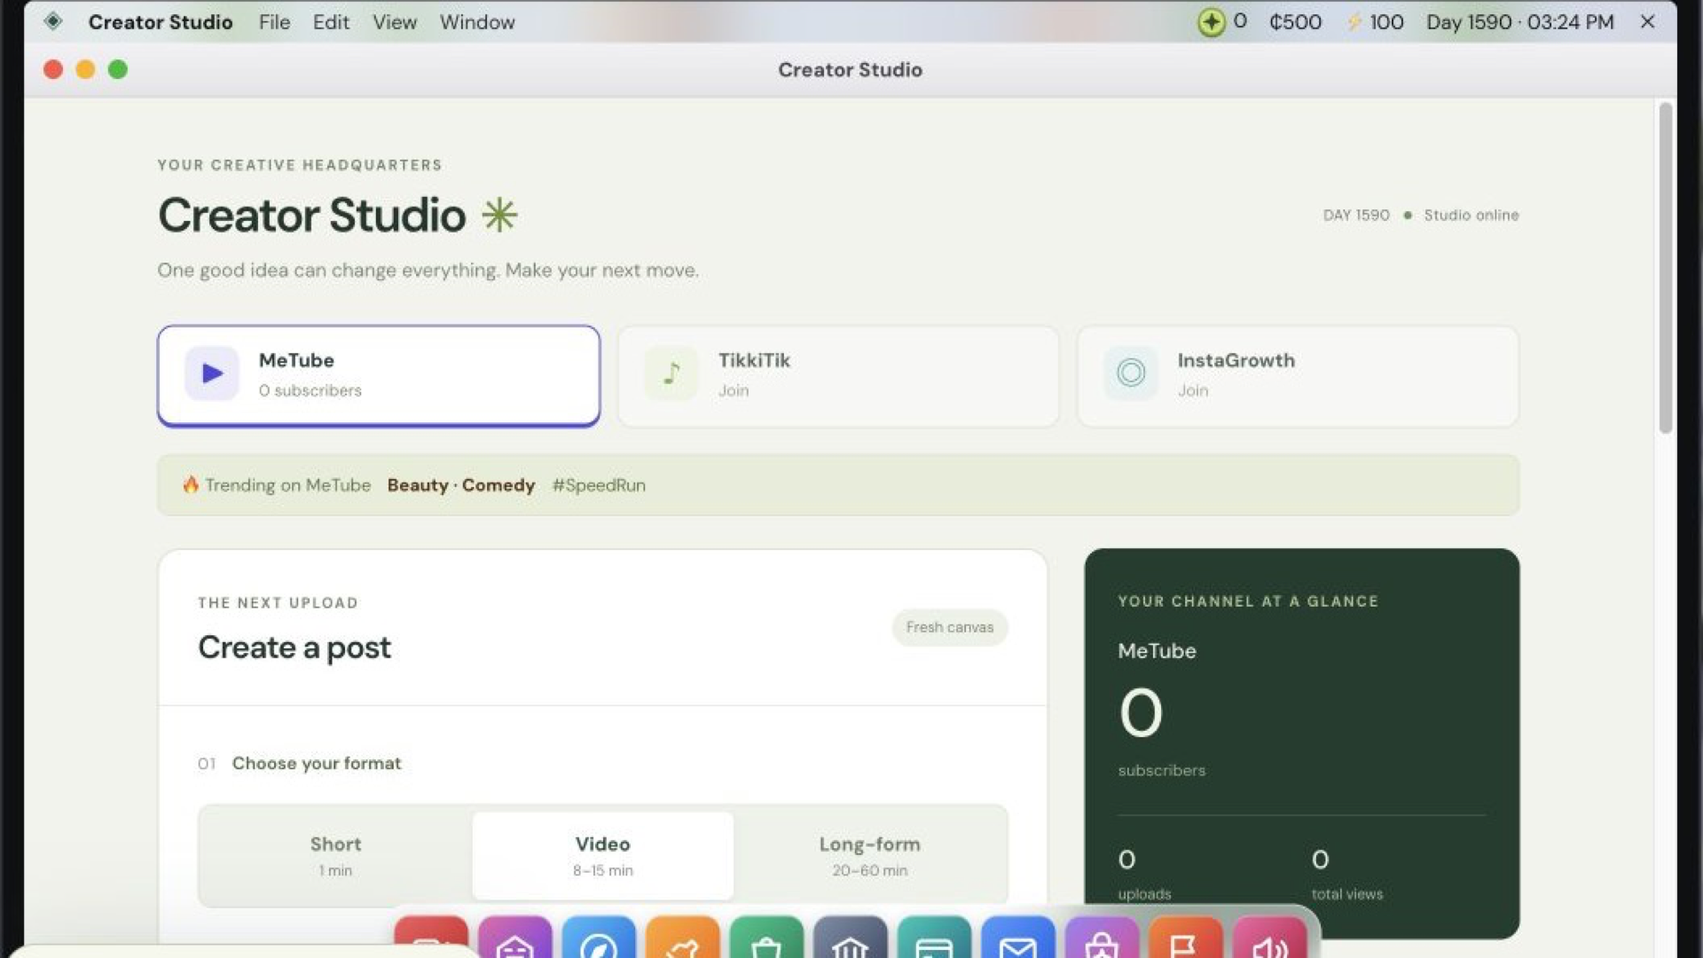The height and width of the screenshot is (958, 1703).
Task: Open the pink speaker dock app
Action: [1270, 938]
